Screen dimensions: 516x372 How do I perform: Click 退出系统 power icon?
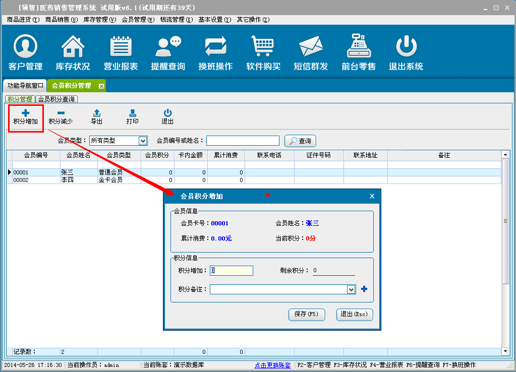[406, 53]
